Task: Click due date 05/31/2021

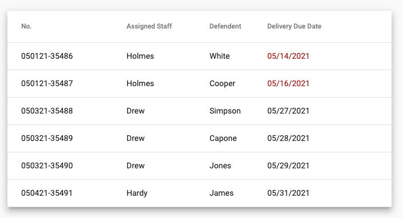Action: pos(288,193)
